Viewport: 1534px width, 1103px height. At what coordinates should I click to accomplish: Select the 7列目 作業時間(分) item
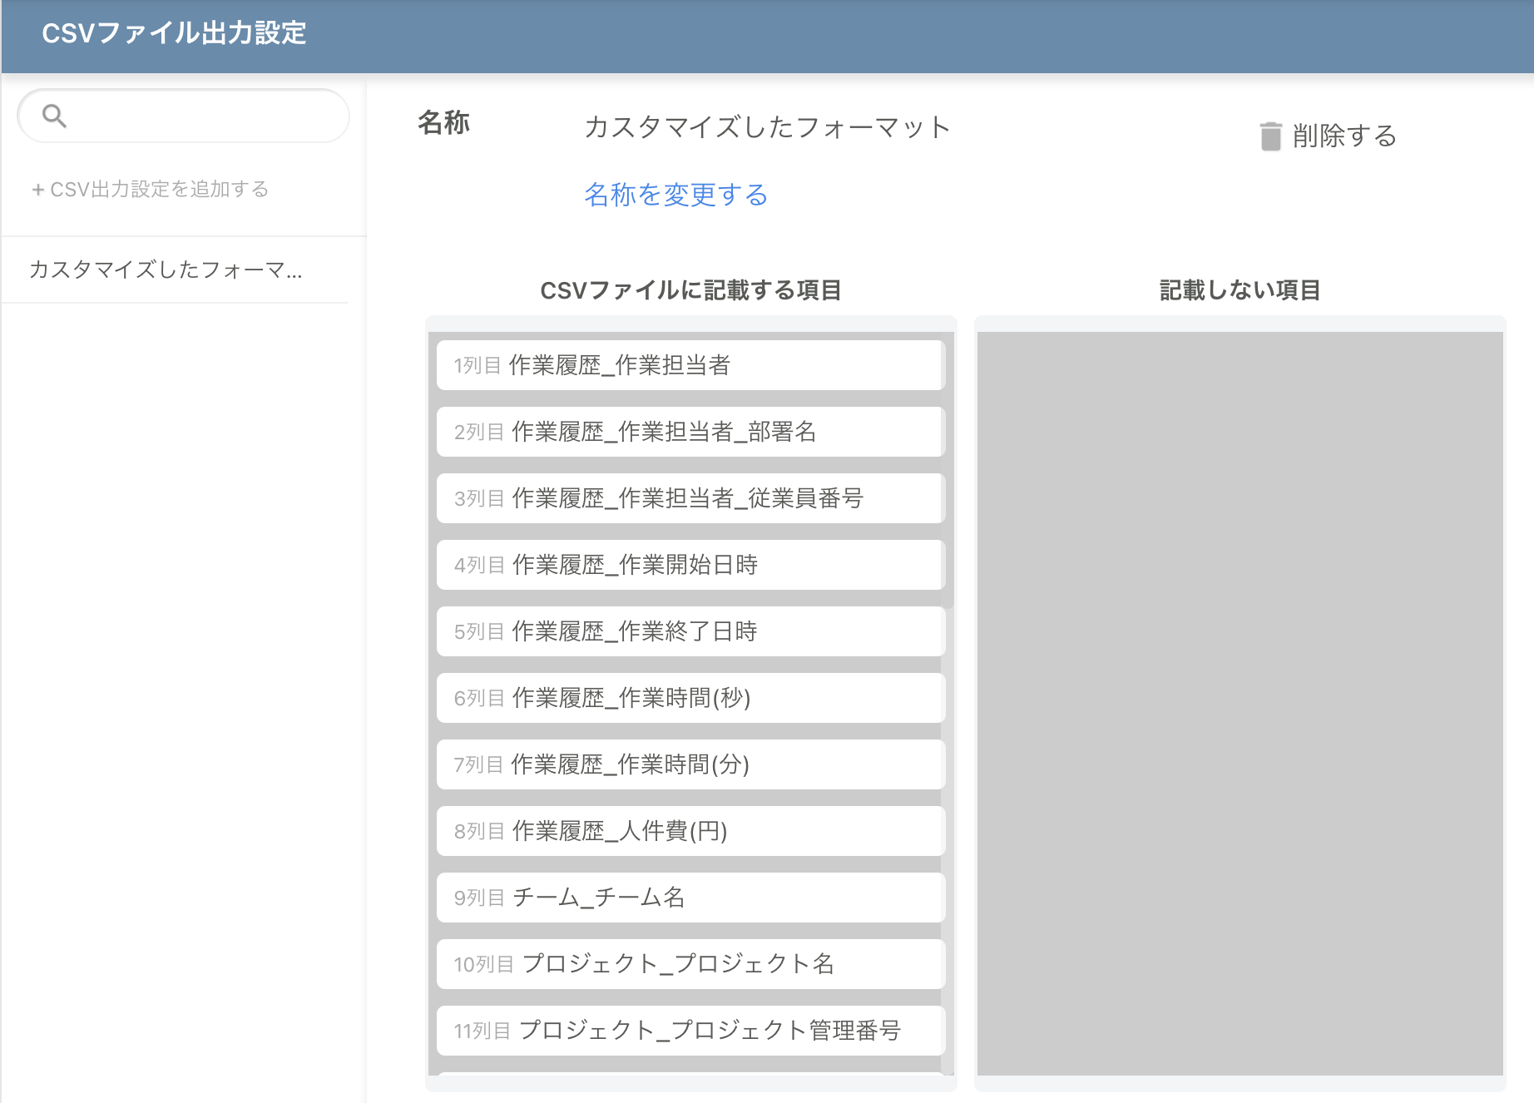(690, 764)
